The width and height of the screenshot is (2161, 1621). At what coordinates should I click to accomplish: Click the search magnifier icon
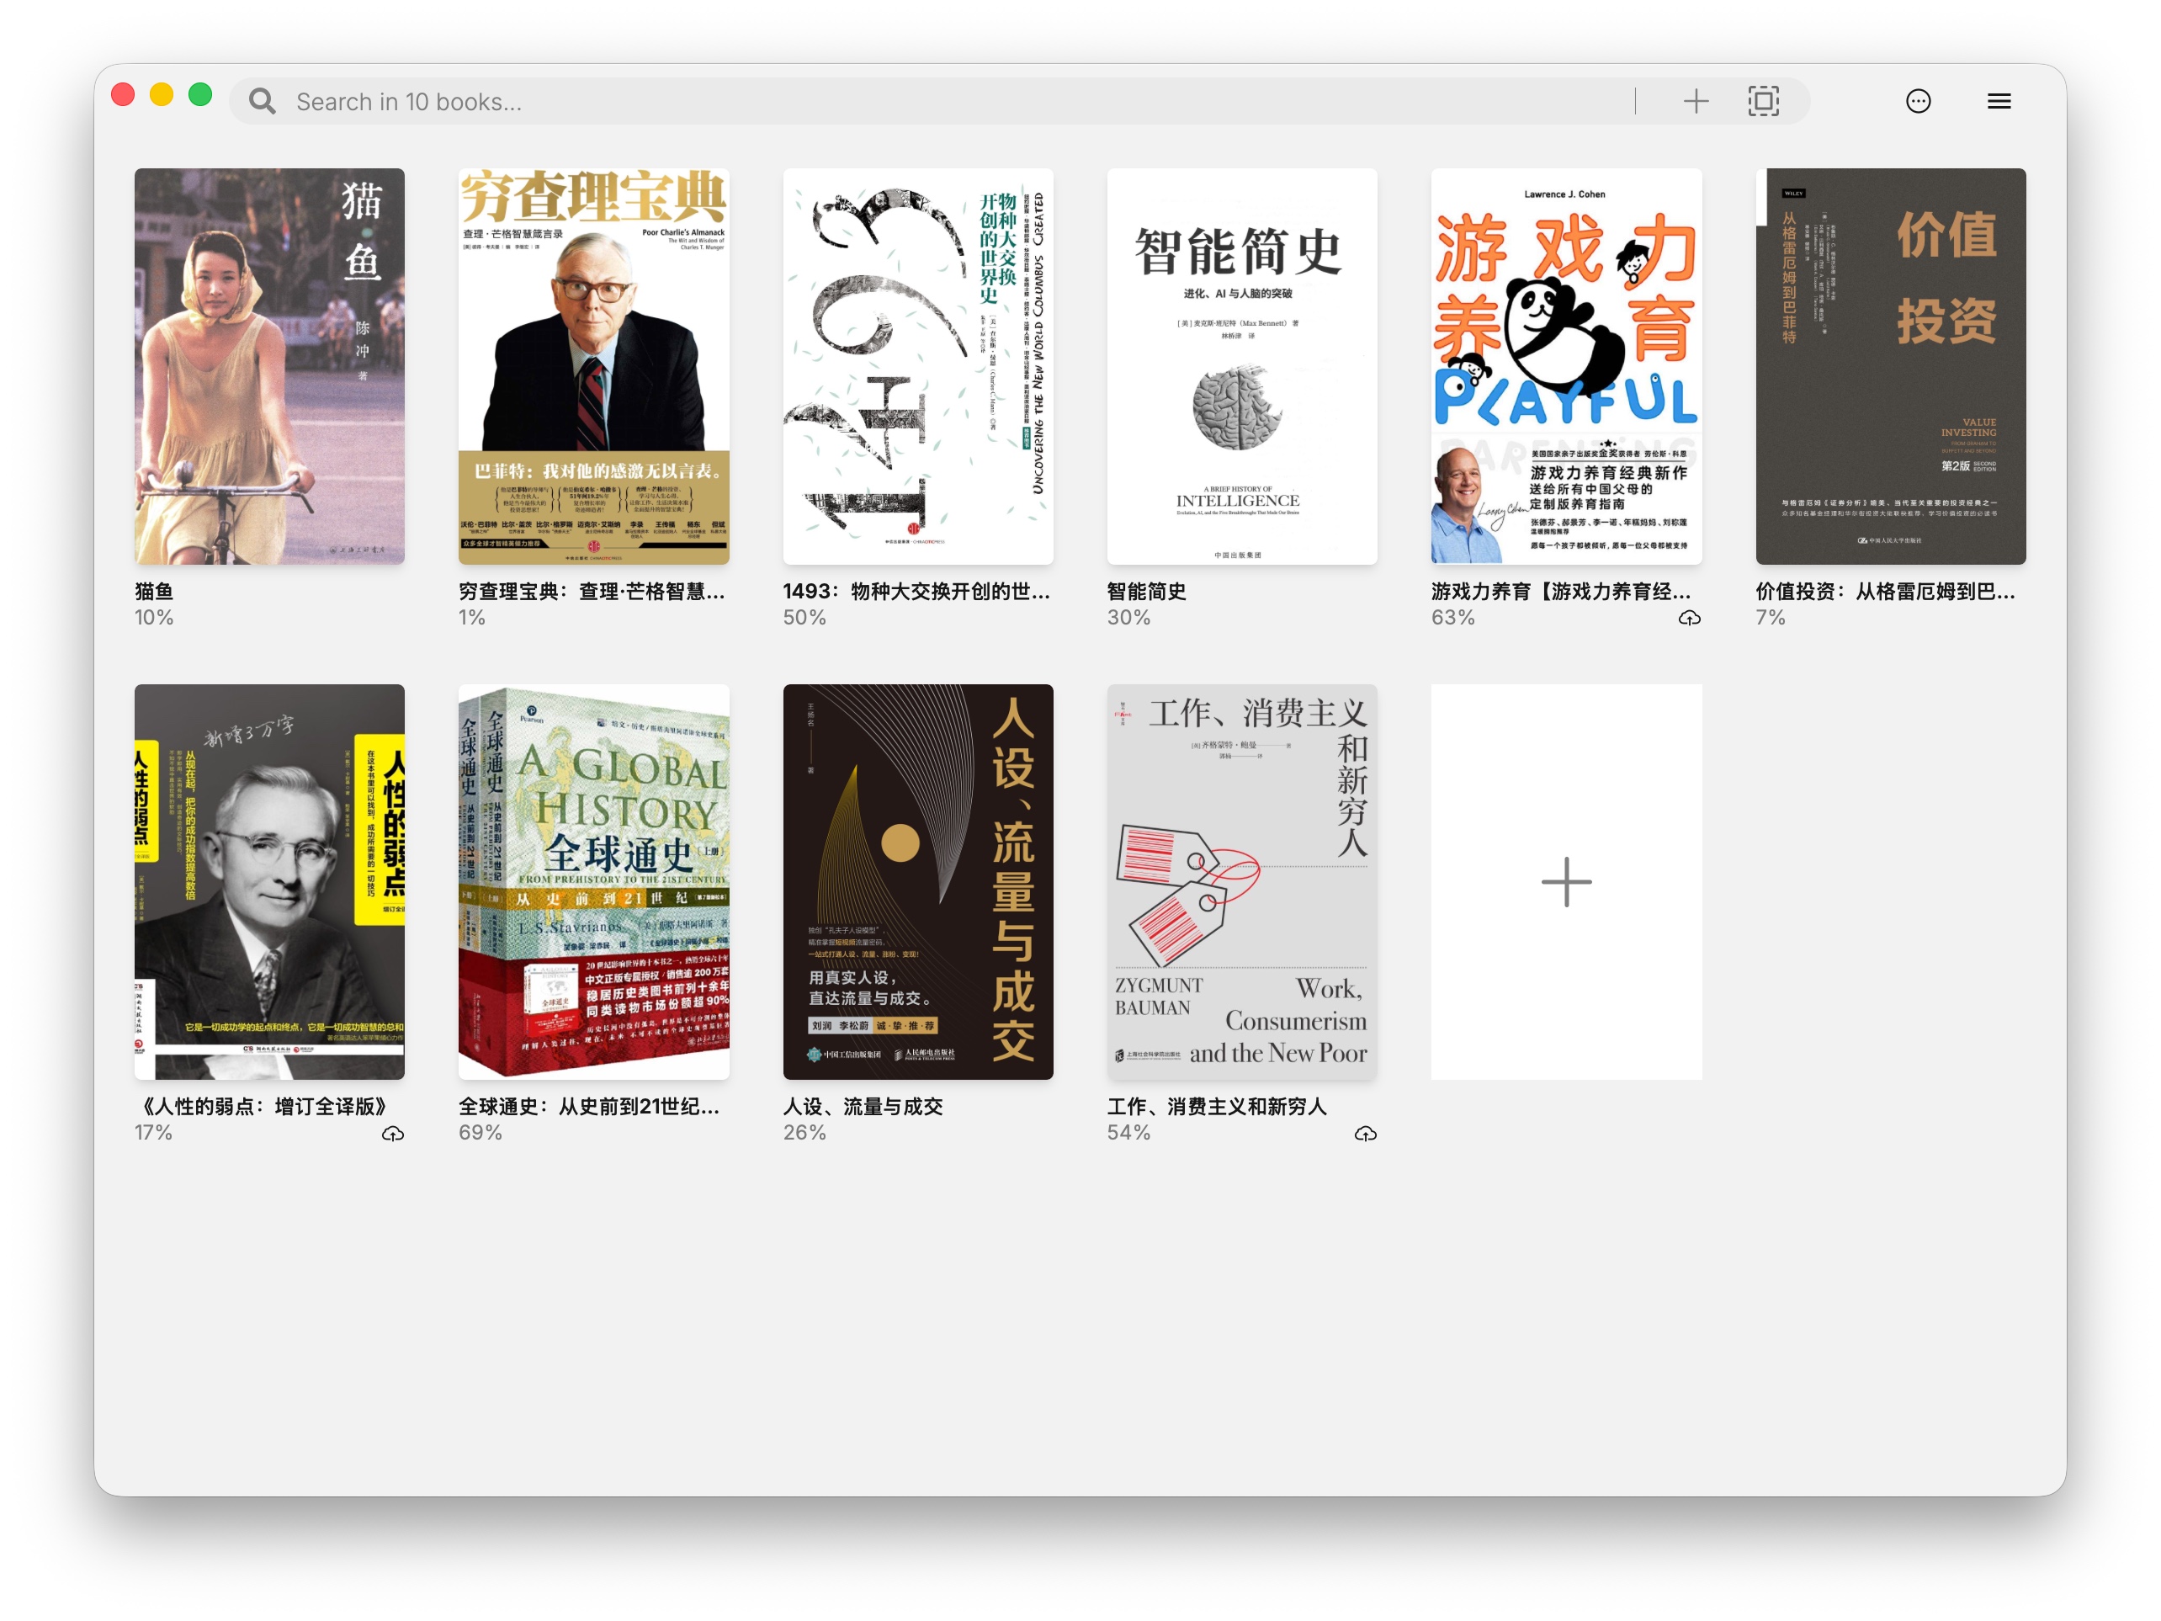point(262,102)
